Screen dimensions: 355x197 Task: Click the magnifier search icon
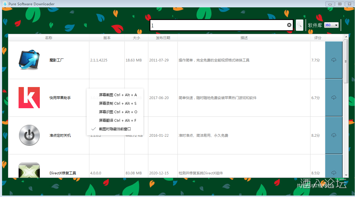299,25
